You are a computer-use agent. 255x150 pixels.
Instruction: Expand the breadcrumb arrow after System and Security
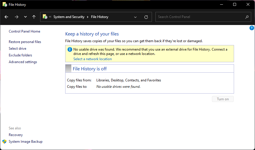click(x=88, y=17)
